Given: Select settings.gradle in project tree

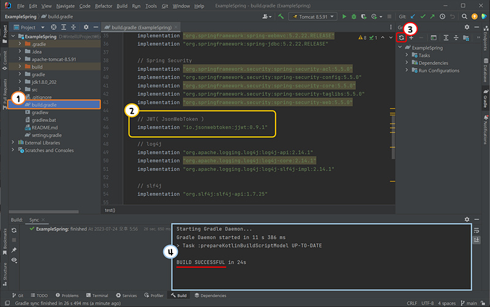Looking at the screenshot, I should click(x=47, y=135).
